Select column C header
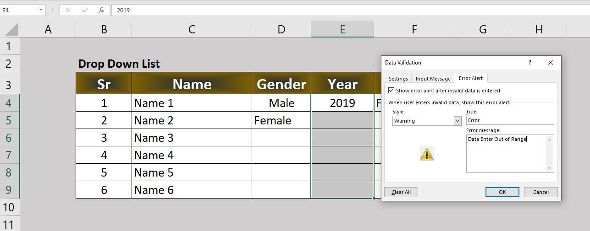The image size is (590, 231). pos(192,30)
